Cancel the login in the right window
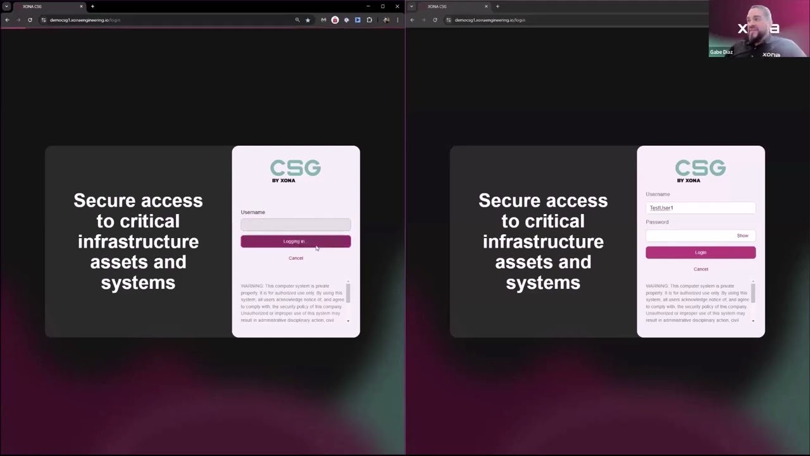810x456 pixels. pyautogui.click(x=701, y=269)
